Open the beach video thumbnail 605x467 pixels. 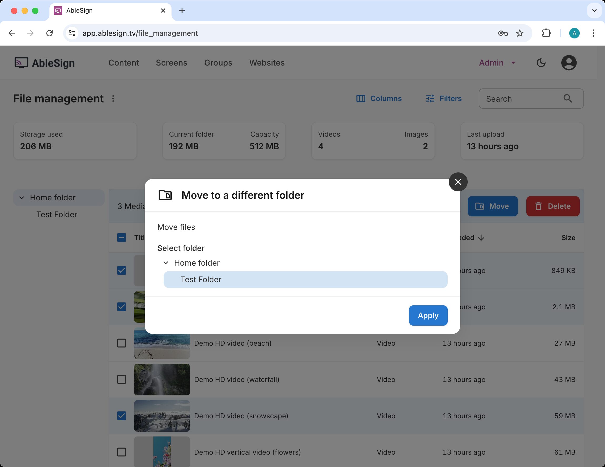pyautogui.click(x=162, y=343)
